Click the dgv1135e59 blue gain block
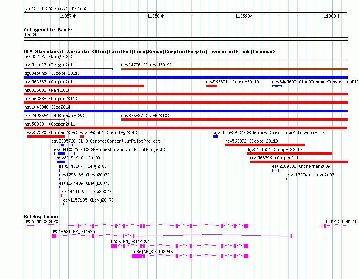This screenshot has width=359, height=279. click(215, 136)
